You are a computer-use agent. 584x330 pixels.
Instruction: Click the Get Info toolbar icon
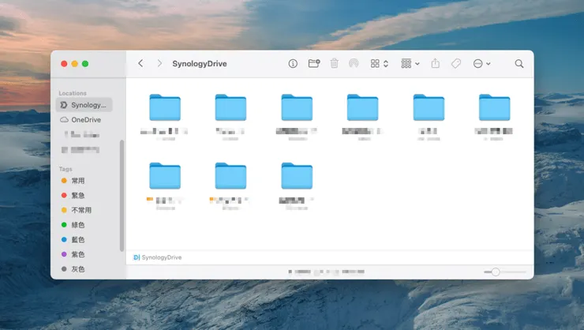(x=293, y=64)
